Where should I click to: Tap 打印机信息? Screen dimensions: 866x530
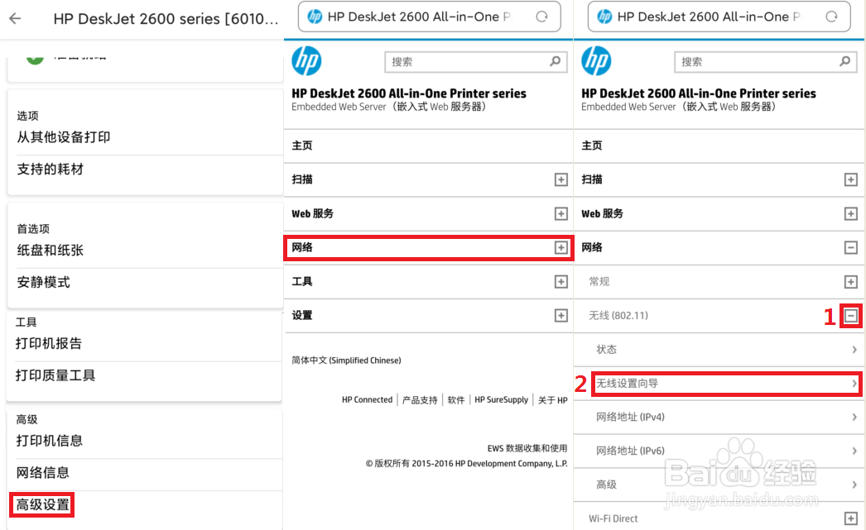coord(49,441)
